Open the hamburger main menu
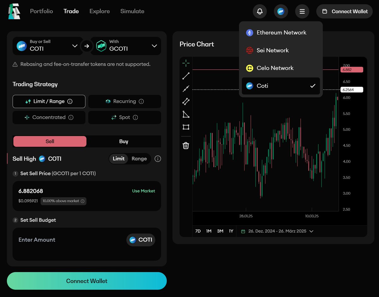The image size is (379, 297). click(x=302, y=11)
